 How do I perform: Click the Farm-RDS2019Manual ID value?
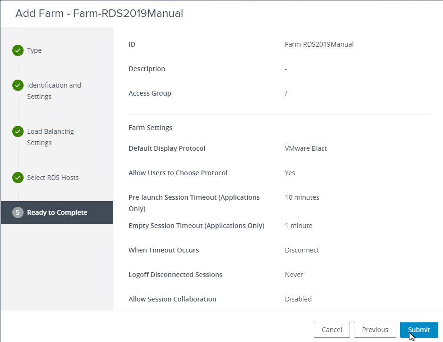tap(319, 44)
